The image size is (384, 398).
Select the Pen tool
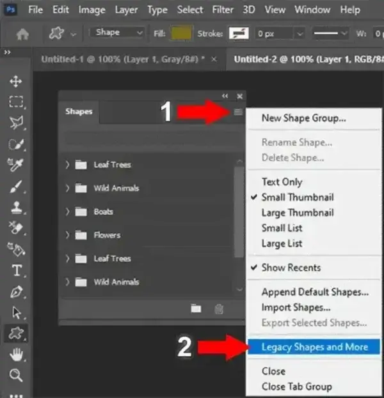tap(16, 292)
